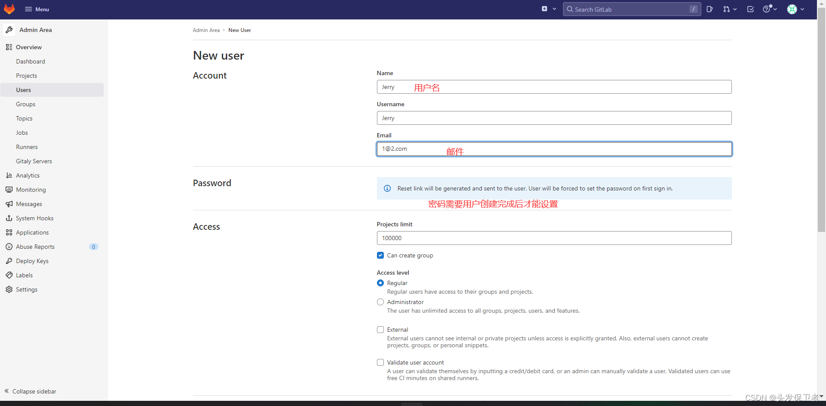The image size is (826, 406).
Task: Open Applications text link in sidebar
Action: point(32,232)
